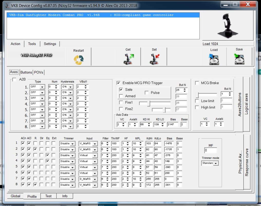Viewport: 261px width, 206px height.
Task: Increase axis 1 Filter spinner value
Action: tap(107, 142)
